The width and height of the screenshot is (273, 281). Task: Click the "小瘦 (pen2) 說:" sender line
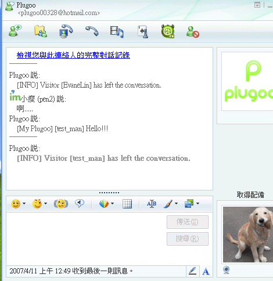[x=43, y=99]
